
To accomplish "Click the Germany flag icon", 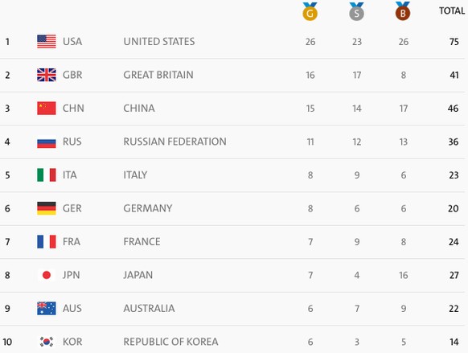I will [47, 208].
